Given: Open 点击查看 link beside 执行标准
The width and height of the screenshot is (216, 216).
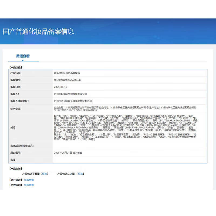Looking at the screenshot, I should pos(29,180).
